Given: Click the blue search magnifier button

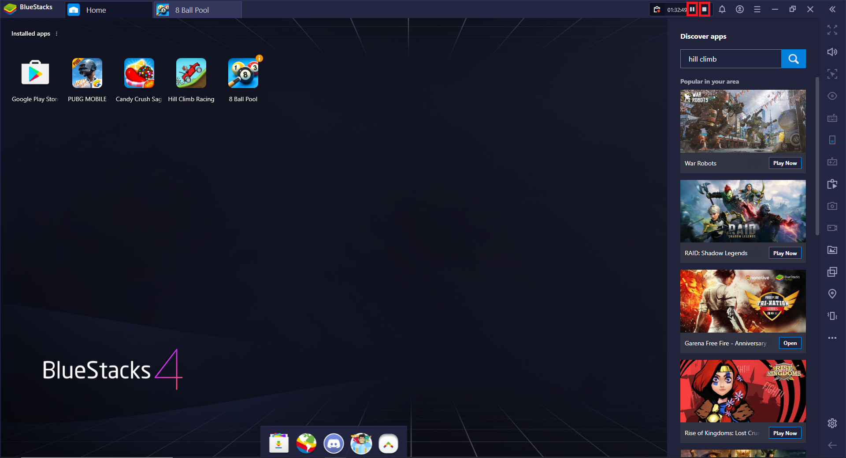Looking at the screenshot, I should 794,59.
